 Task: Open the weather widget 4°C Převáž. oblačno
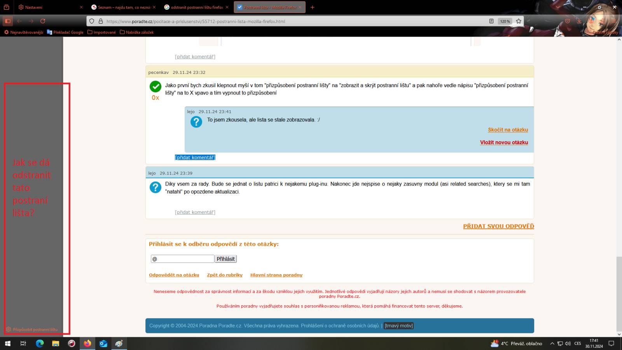click(x=516, y=343)
